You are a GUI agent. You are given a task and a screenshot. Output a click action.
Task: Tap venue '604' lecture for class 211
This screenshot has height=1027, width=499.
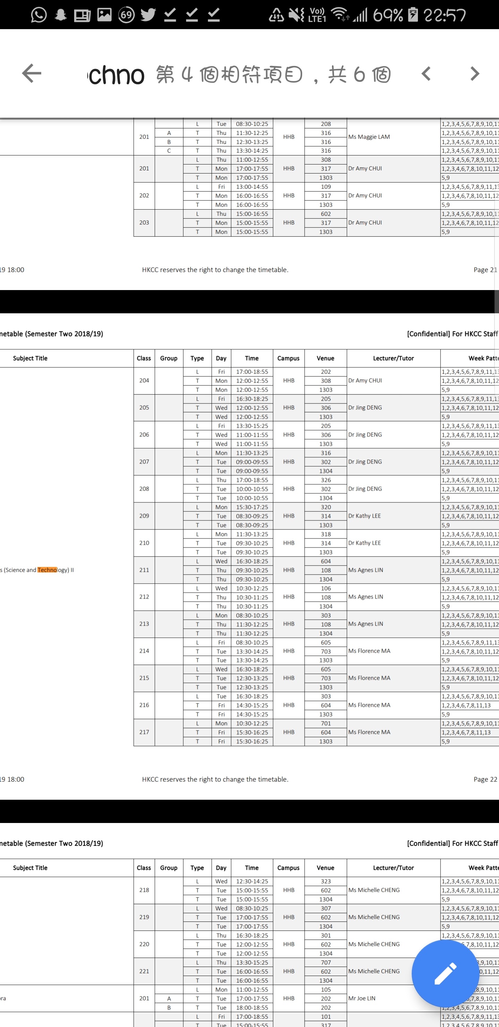[326, 561]
